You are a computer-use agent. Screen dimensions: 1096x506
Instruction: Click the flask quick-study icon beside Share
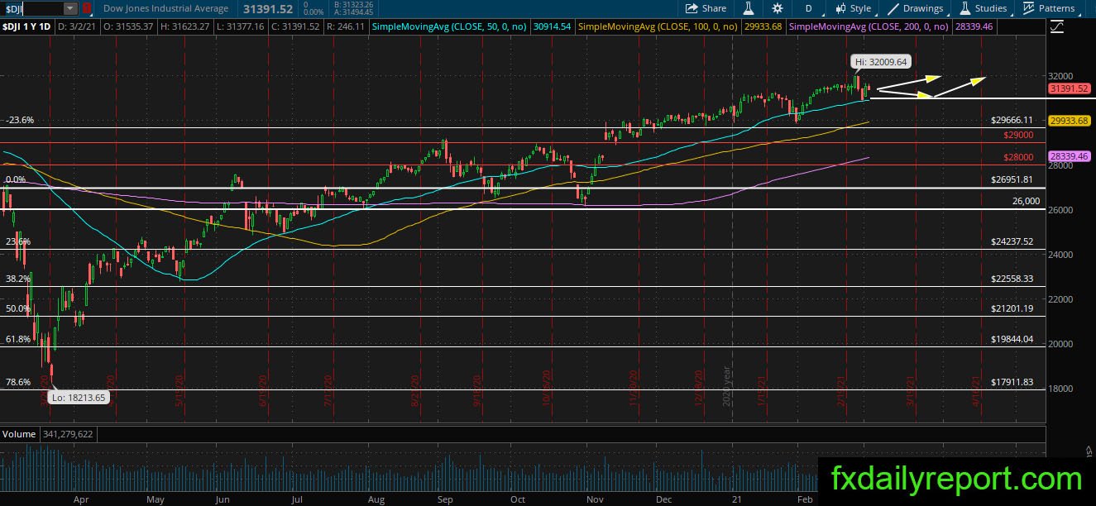(748, 8)
